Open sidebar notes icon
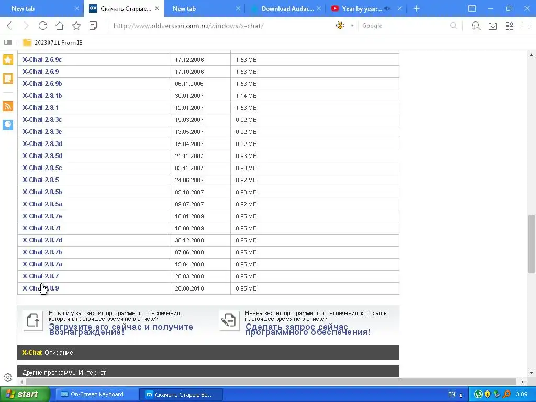Viewport: 536px width, 402px height. [8, 79]
